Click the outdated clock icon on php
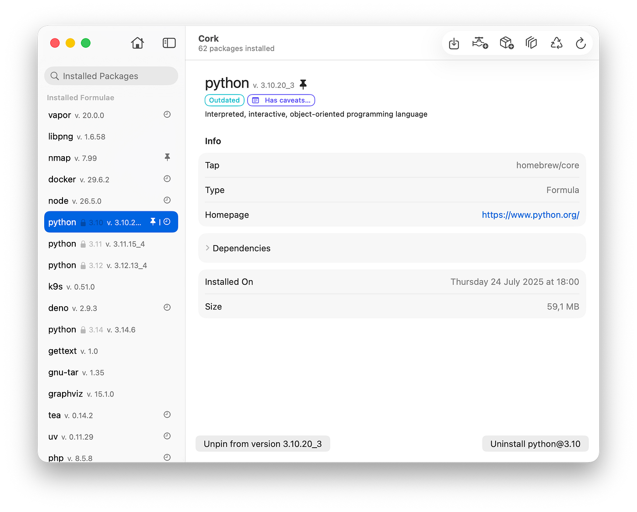 tap(167, 457)
